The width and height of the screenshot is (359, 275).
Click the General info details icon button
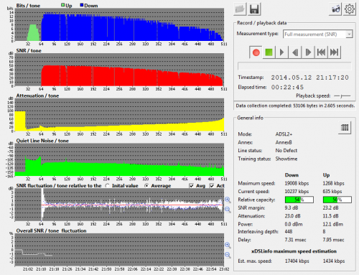coord(345,128)
